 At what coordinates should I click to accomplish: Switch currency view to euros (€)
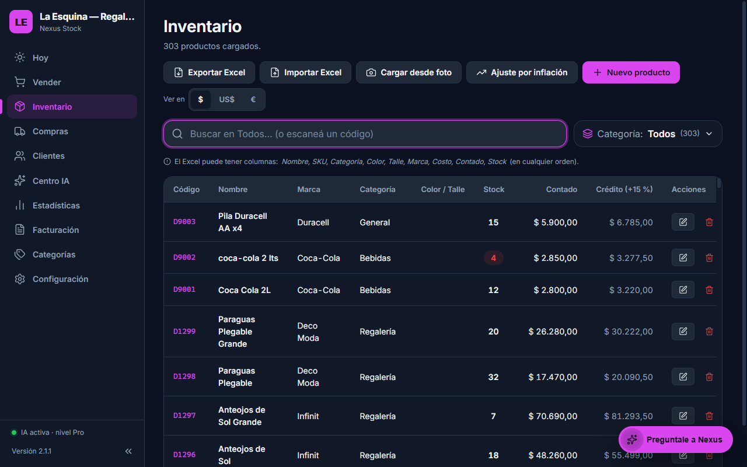[253, 99]
